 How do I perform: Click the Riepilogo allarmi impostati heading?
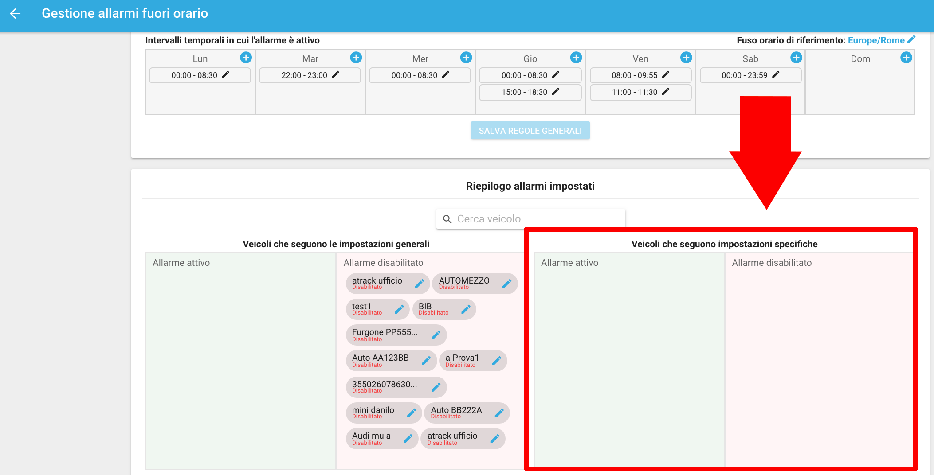coord(530,186)
